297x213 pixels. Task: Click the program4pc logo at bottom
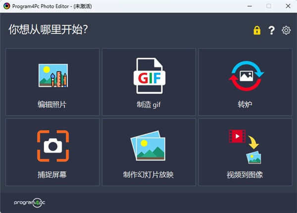coord(30,203)
